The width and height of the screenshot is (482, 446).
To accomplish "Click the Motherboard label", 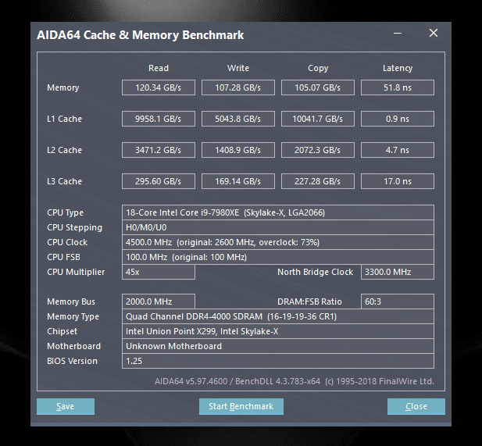I will click(73, 346).
